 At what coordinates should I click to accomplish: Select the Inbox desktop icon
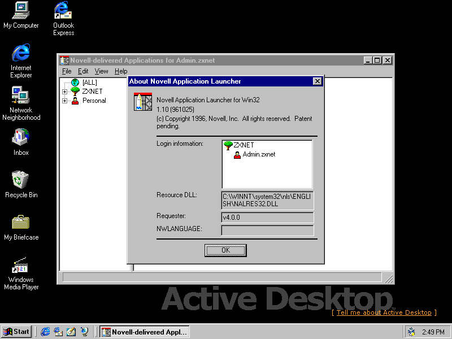coord(21,142)
